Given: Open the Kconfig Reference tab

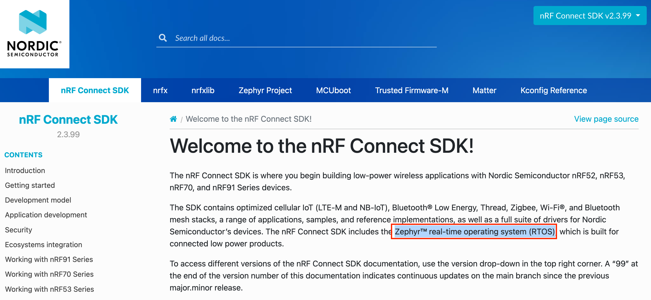Looking at the screenshot, I should click(x=554, y=90).
